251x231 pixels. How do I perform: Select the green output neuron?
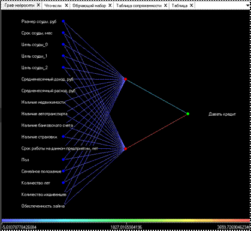pyautogui.click(x=188, y=114)
